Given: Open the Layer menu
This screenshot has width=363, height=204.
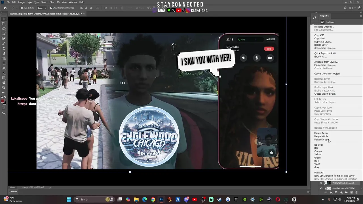Looking at the screenshot, I should click(x=29, y=2).
